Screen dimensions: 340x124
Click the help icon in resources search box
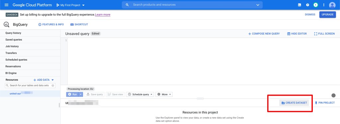[x=53, y=85]
